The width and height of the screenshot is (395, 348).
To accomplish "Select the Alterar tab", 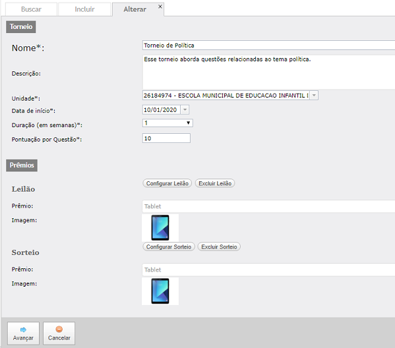I will coord(135,9).
